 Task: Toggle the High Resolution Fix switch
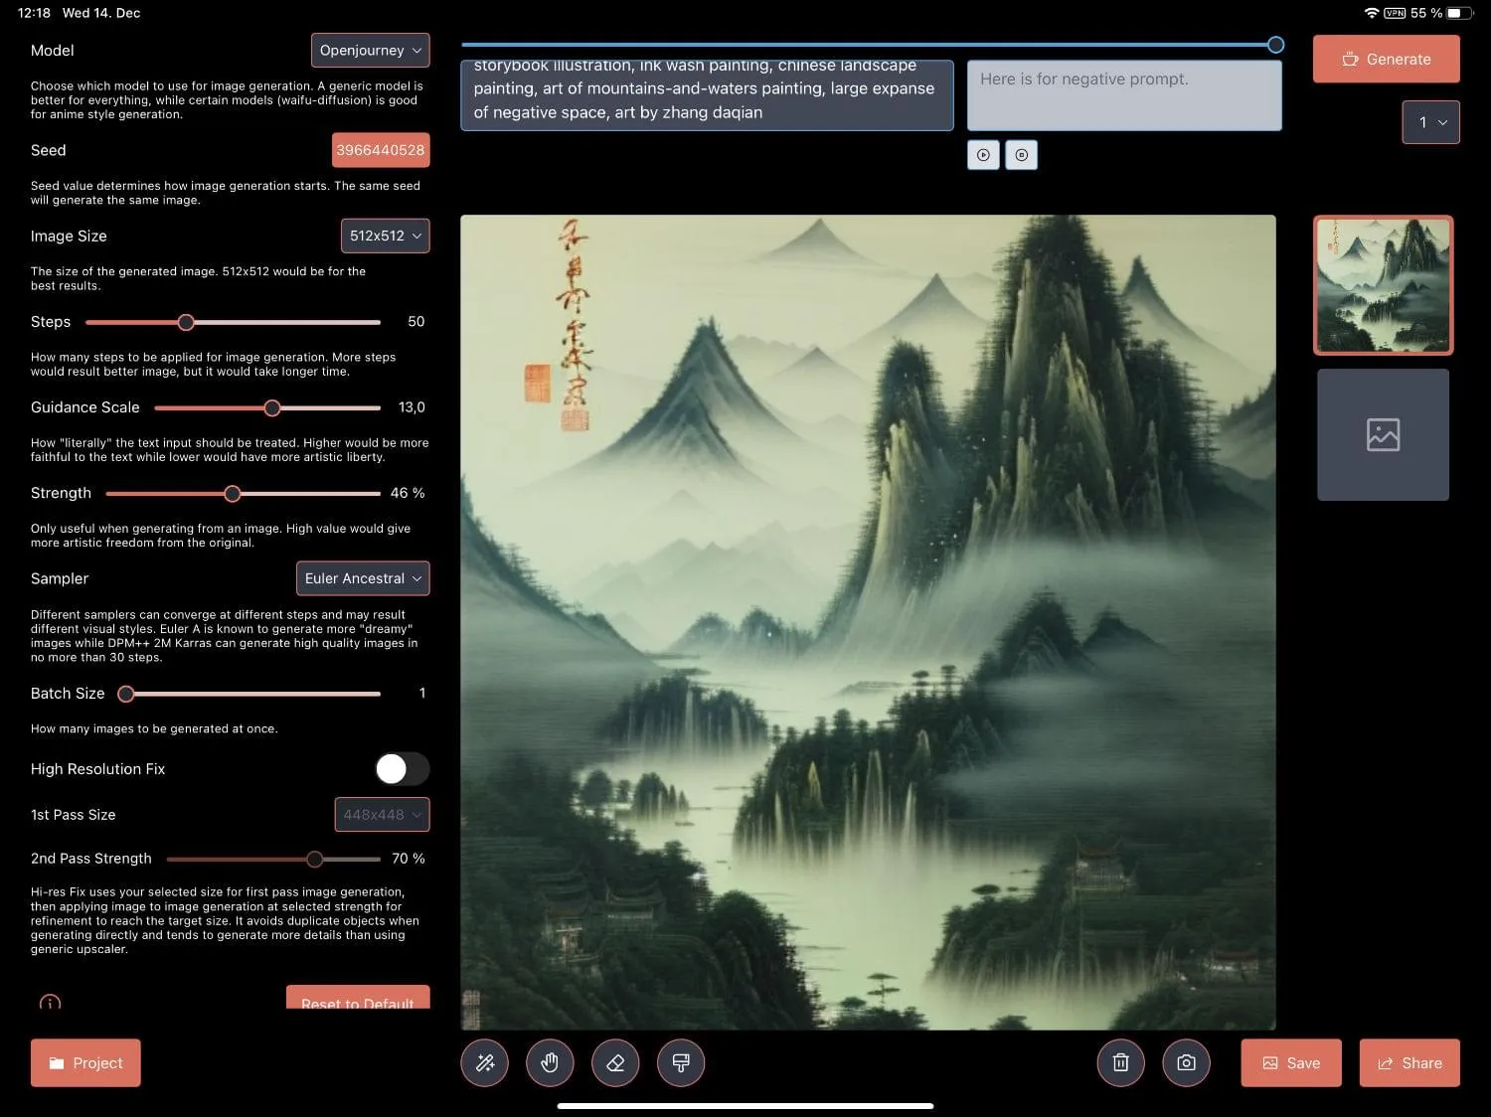402,768
